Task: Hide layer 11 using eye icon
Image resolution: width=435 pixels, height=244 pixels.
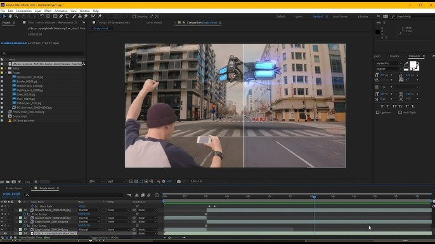Action: [x=2, y=218]
